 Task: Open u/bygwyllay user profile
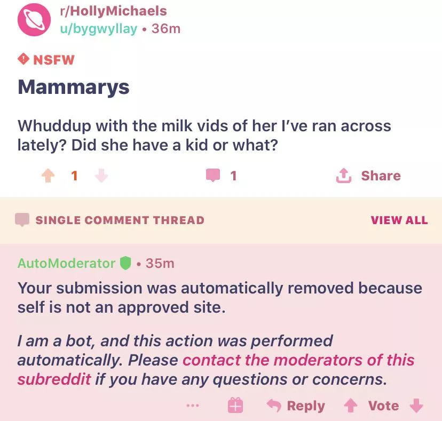click(99, 28)
